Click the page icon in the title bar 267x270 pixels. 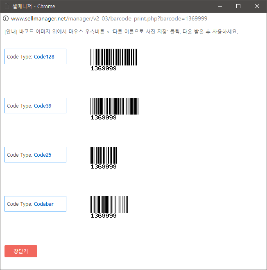click(7, 7)
